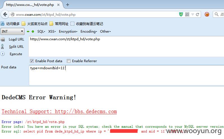Click the green shield security icon
224x139 pixels.
click(181, 14)
